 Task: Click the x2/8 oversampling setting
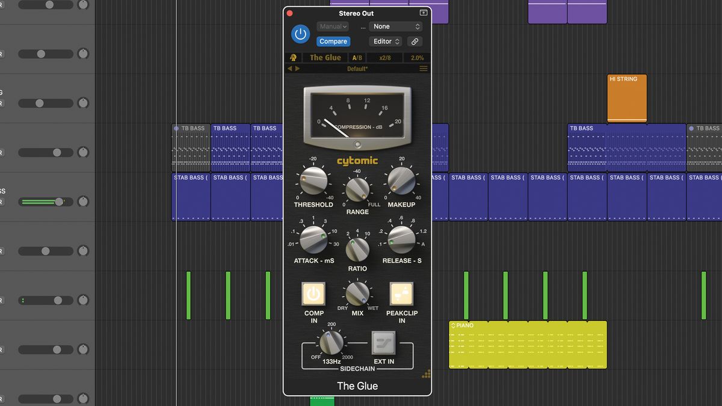[385, 58]
